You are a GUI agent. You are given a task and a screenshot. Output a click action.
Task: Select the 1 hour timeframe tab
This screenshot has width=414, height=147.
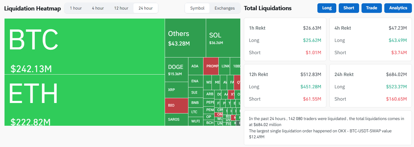(76, 8)
